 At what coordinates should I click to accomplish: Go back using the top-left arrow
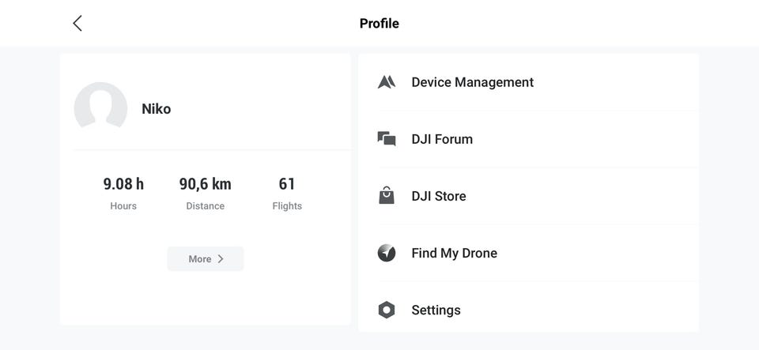pos(77,23)
